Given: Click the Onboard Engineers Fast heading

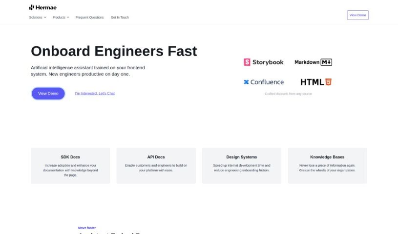Looking at the screenshot, I should [x=114, y=51].
